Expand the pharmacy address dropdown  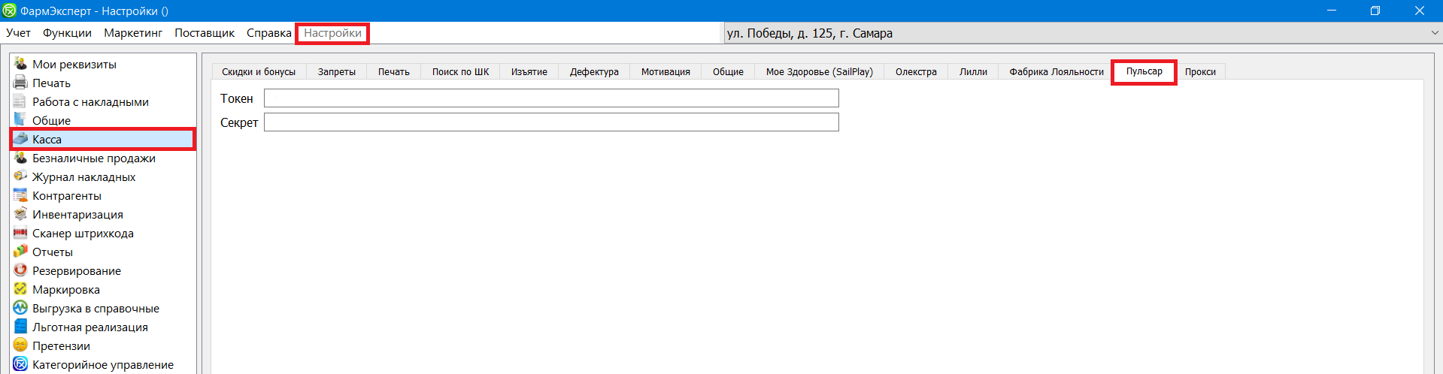(1434, 33)
